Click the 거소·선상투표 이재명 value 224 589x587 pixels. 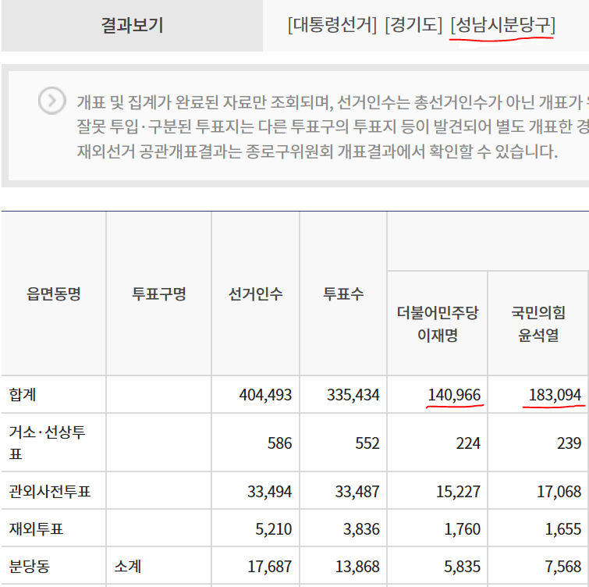pyautogui.click(x=468, y=443)
